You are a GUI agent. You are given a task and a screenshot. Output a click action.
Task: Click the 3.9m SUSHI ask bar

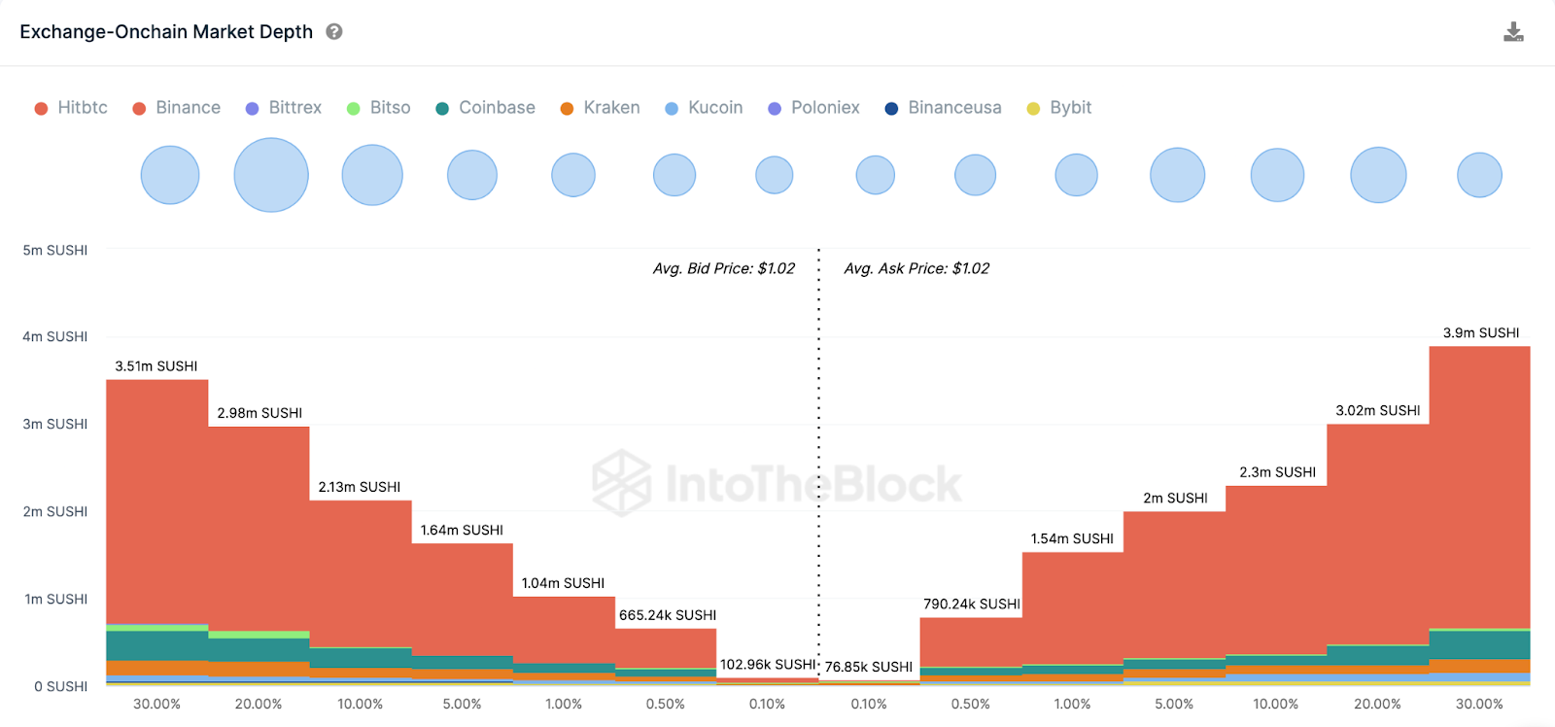[x=1479, y=486]
